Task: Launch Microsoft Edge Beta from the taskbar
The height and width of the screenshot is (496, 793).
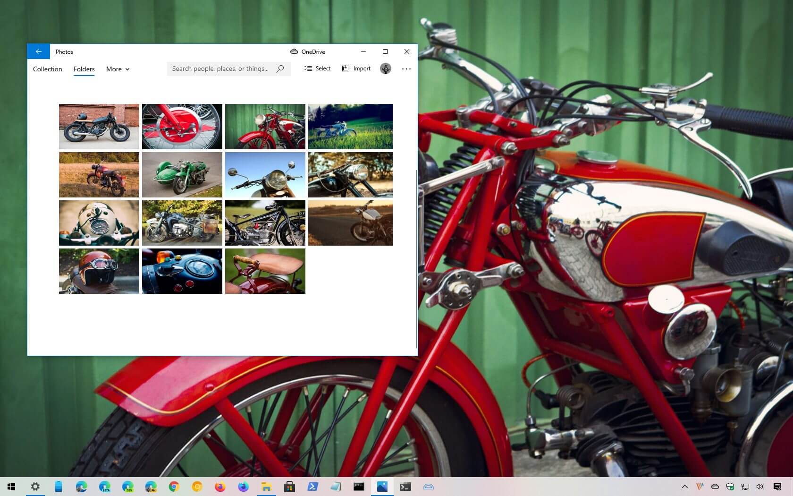Action: click(105, 487)
